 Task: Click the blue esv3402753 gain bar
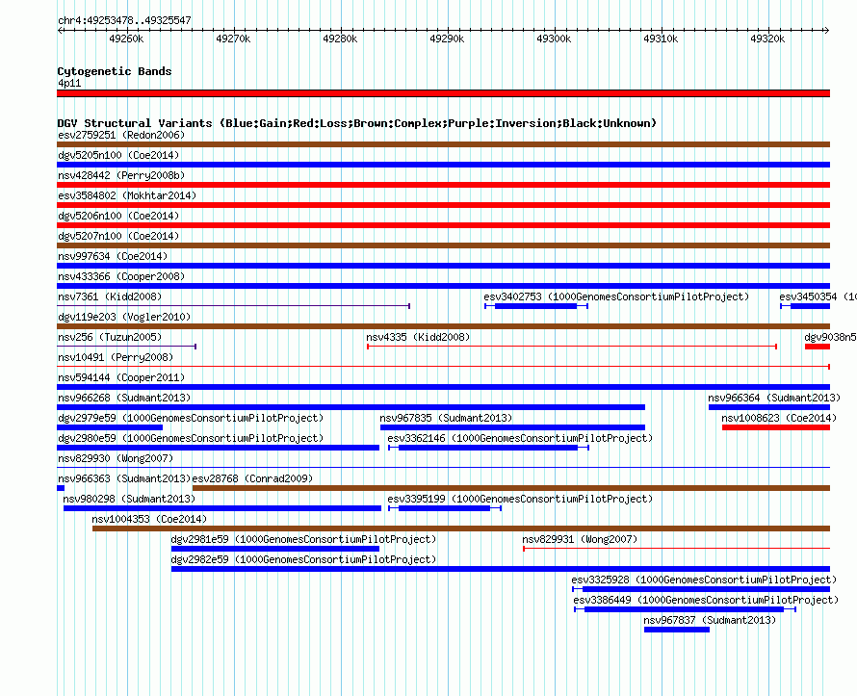click(x=535, y=306)
